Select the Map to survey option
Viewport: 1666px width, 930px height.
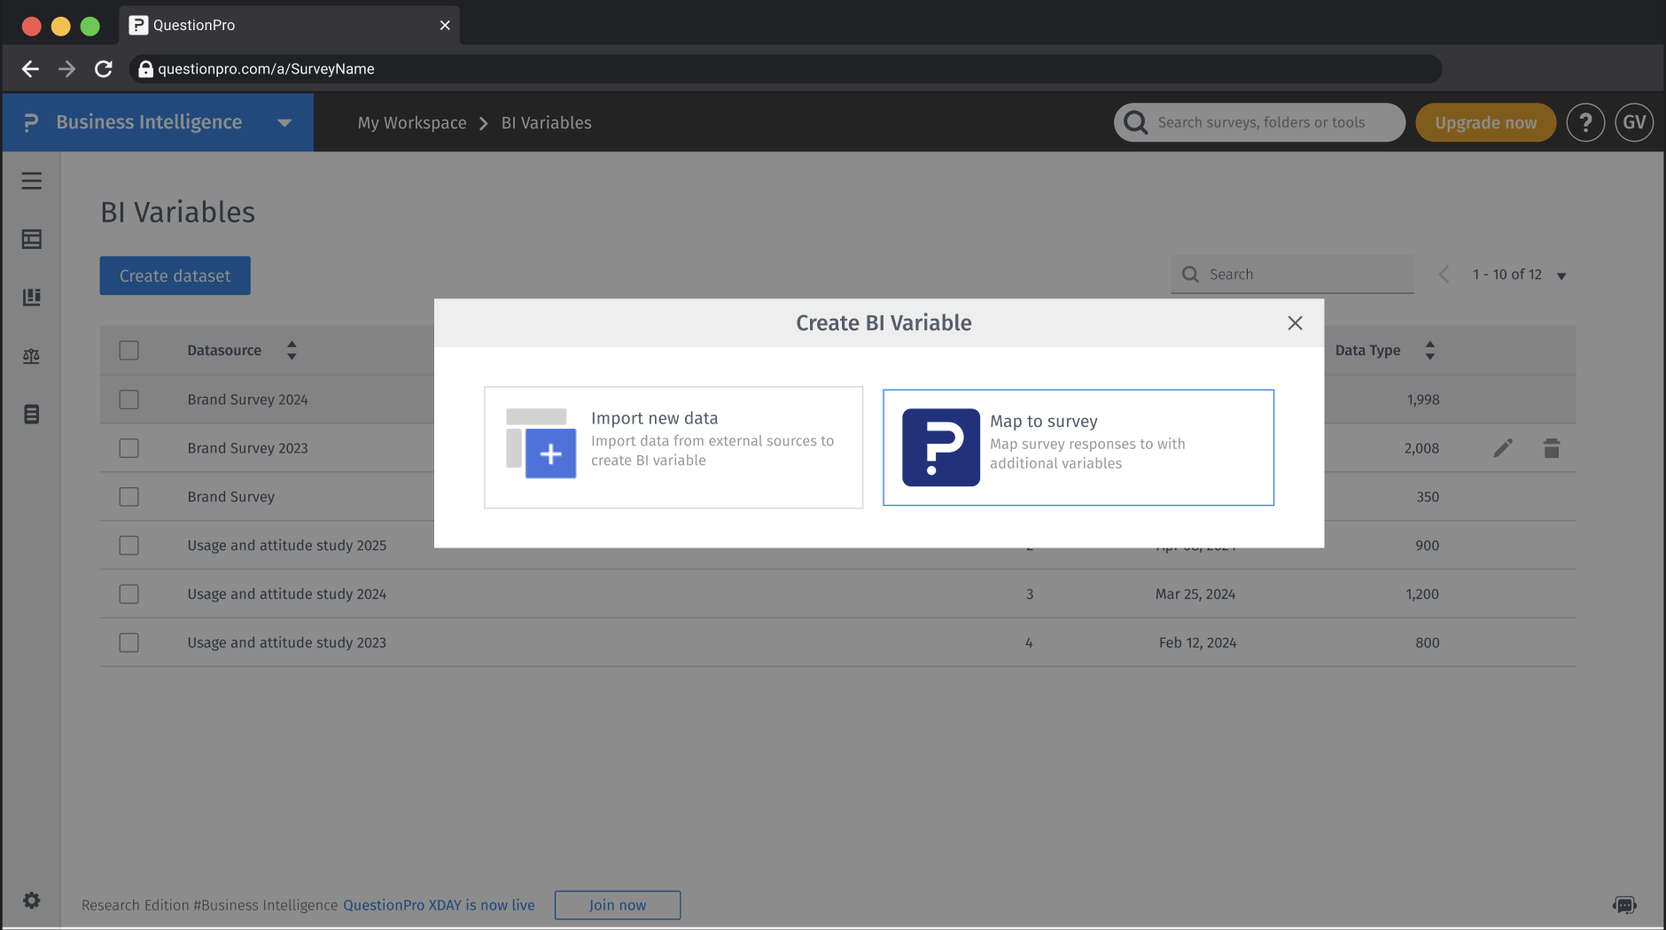[1078, 447]
